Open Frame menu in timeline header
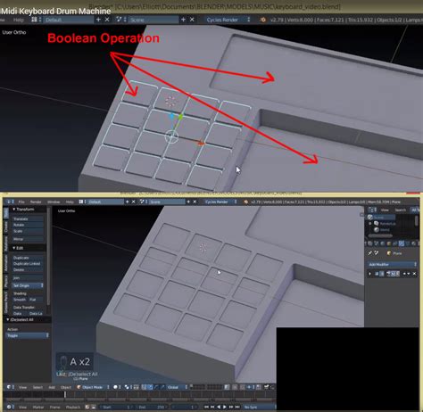 tap(54, 407)
